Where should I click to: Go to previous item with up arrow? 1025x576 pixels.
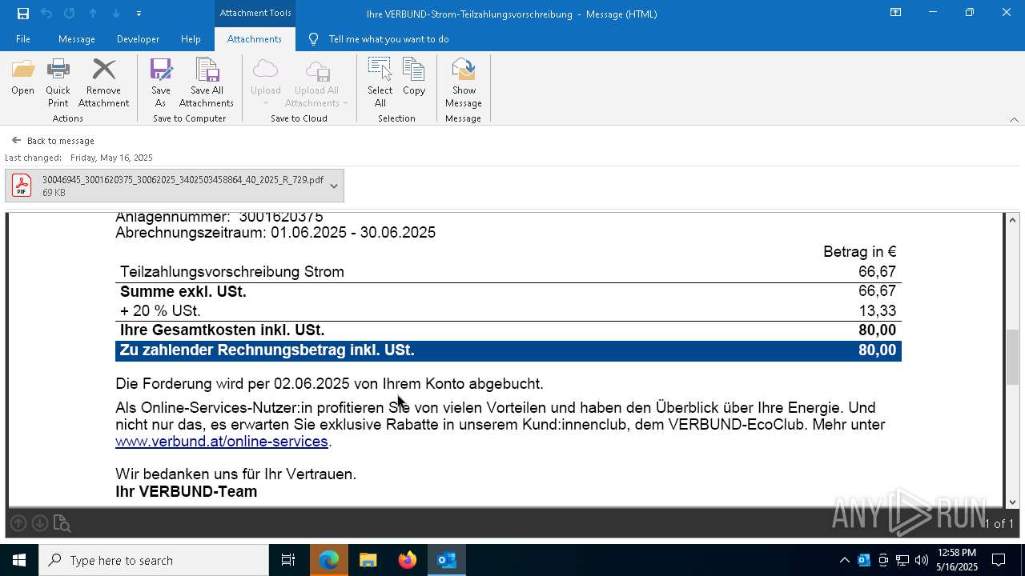(93, 14)
